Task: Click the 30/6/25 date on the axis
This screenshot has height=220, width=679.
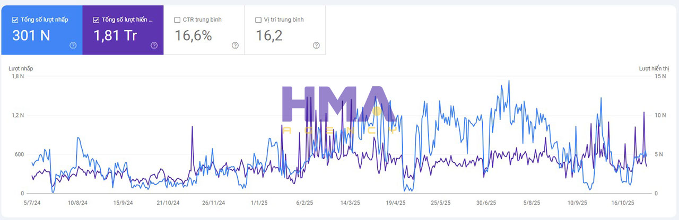Action: (x=486, y=203)
